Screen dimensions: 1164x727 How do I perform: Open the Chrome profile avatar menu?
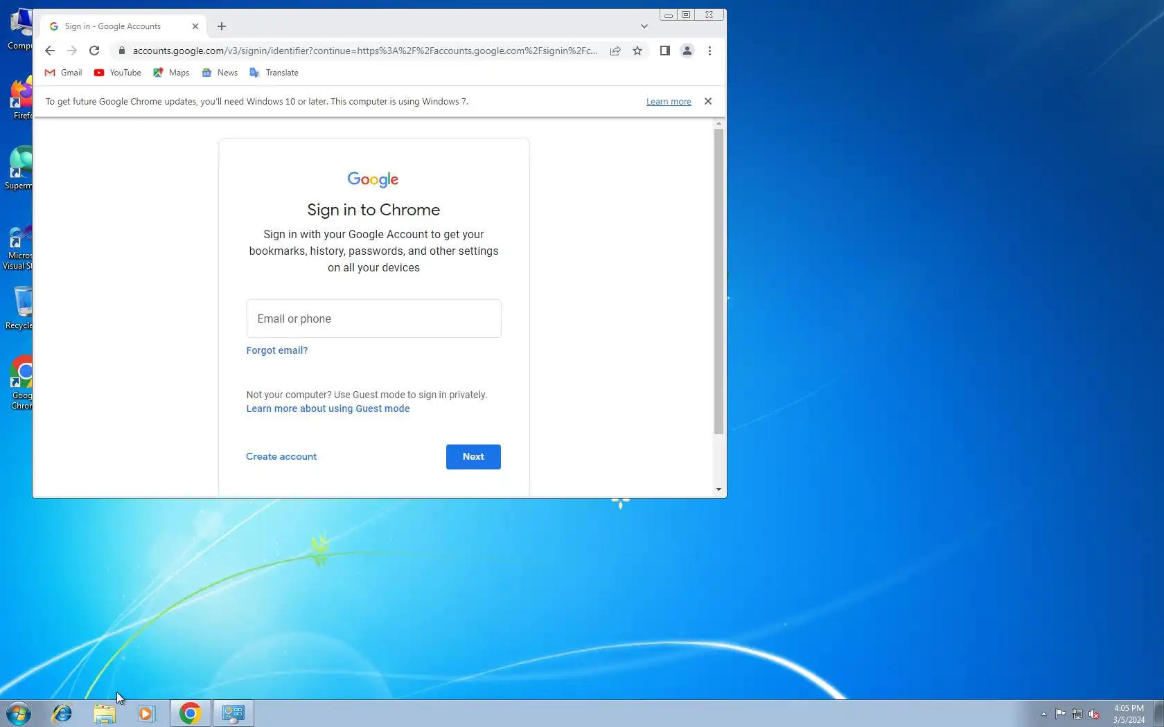click(687, 51)
